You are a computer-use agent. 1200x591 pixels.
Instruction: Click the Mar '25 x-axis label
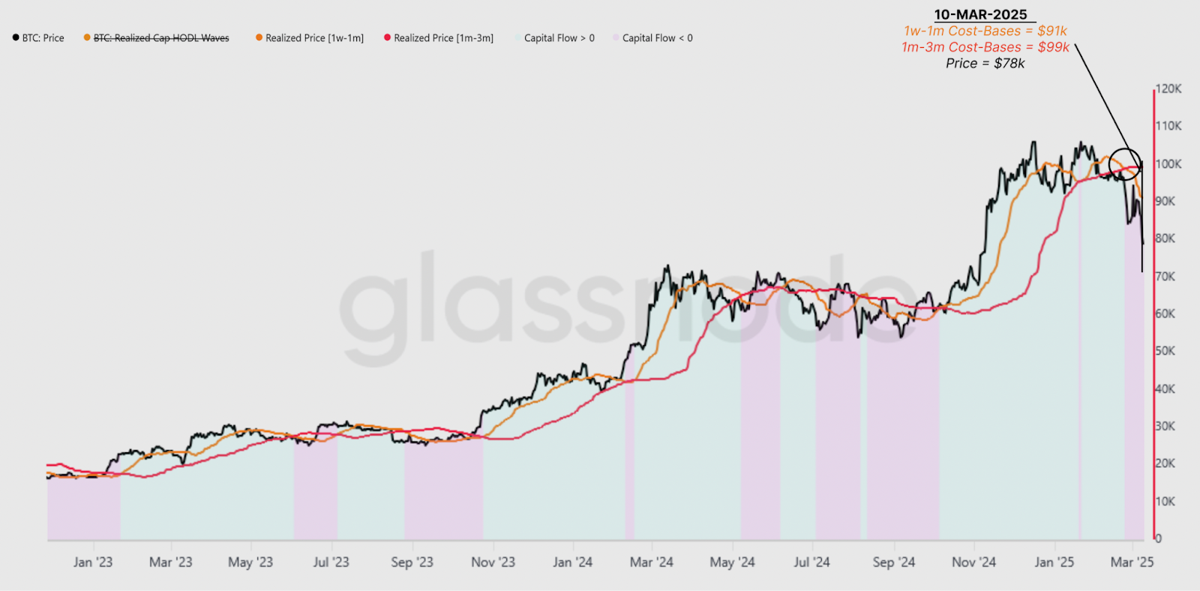1132,562
